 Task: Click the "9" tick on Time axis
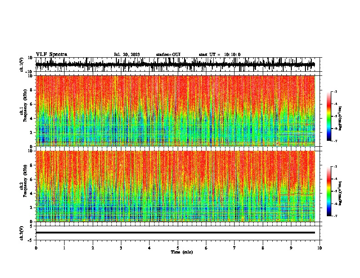pos(291,248)
